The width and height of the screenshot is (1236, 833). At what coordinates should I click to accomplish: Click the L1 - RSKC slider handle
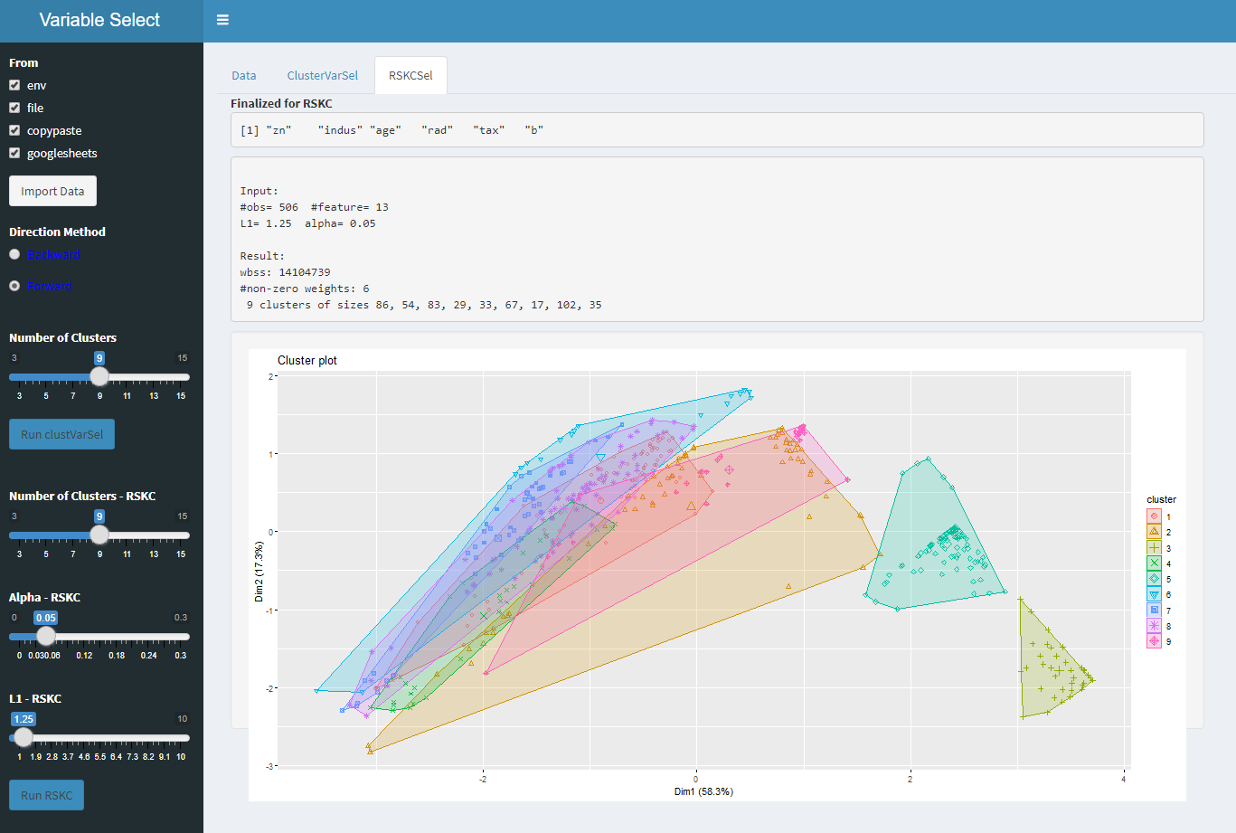coord(24,738)
